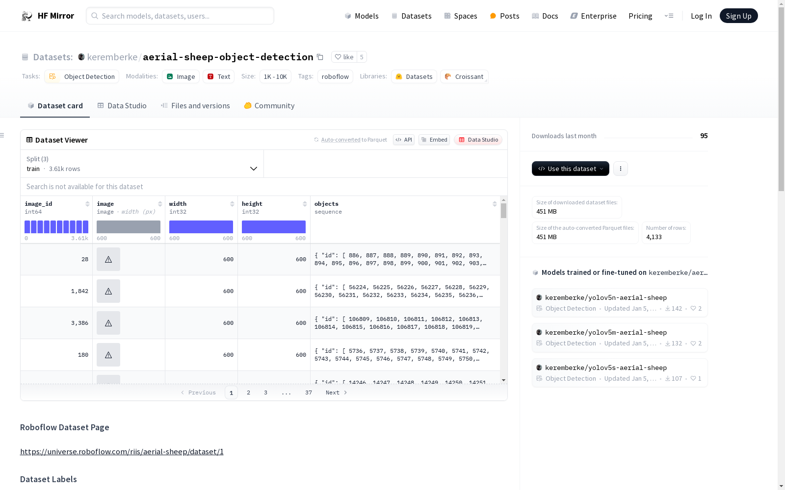This screenshot has height=490, width=785.
Task: Sort the objects column
Action: point(495,204)
